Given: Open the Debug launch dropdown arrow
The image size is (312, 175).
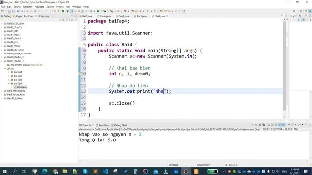Looking at the screenshot, I should click(x=94, y=11).
